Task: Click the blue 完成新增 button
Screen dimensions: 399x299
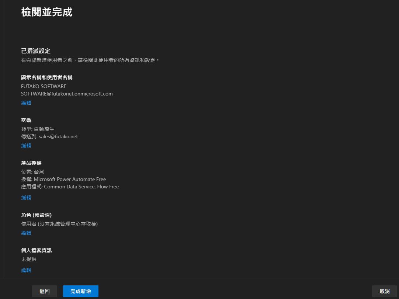Action: click(x=80, y=291)
